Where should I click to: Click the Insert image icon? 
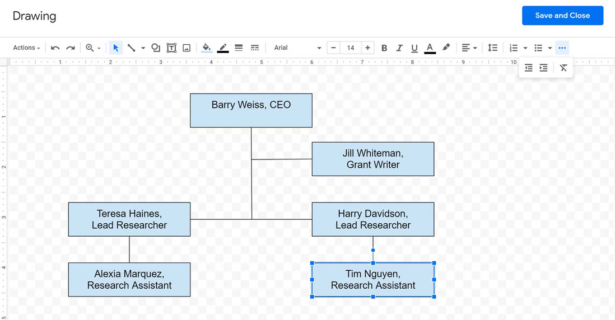(187, 48)
